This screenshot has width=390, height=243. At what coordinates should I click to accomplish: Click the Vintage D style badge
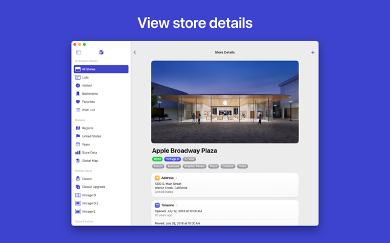(x=173, y=159)
